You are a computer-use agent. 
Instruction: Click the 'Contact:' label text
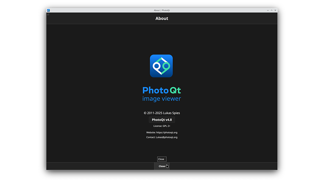(x=151, y=137)
